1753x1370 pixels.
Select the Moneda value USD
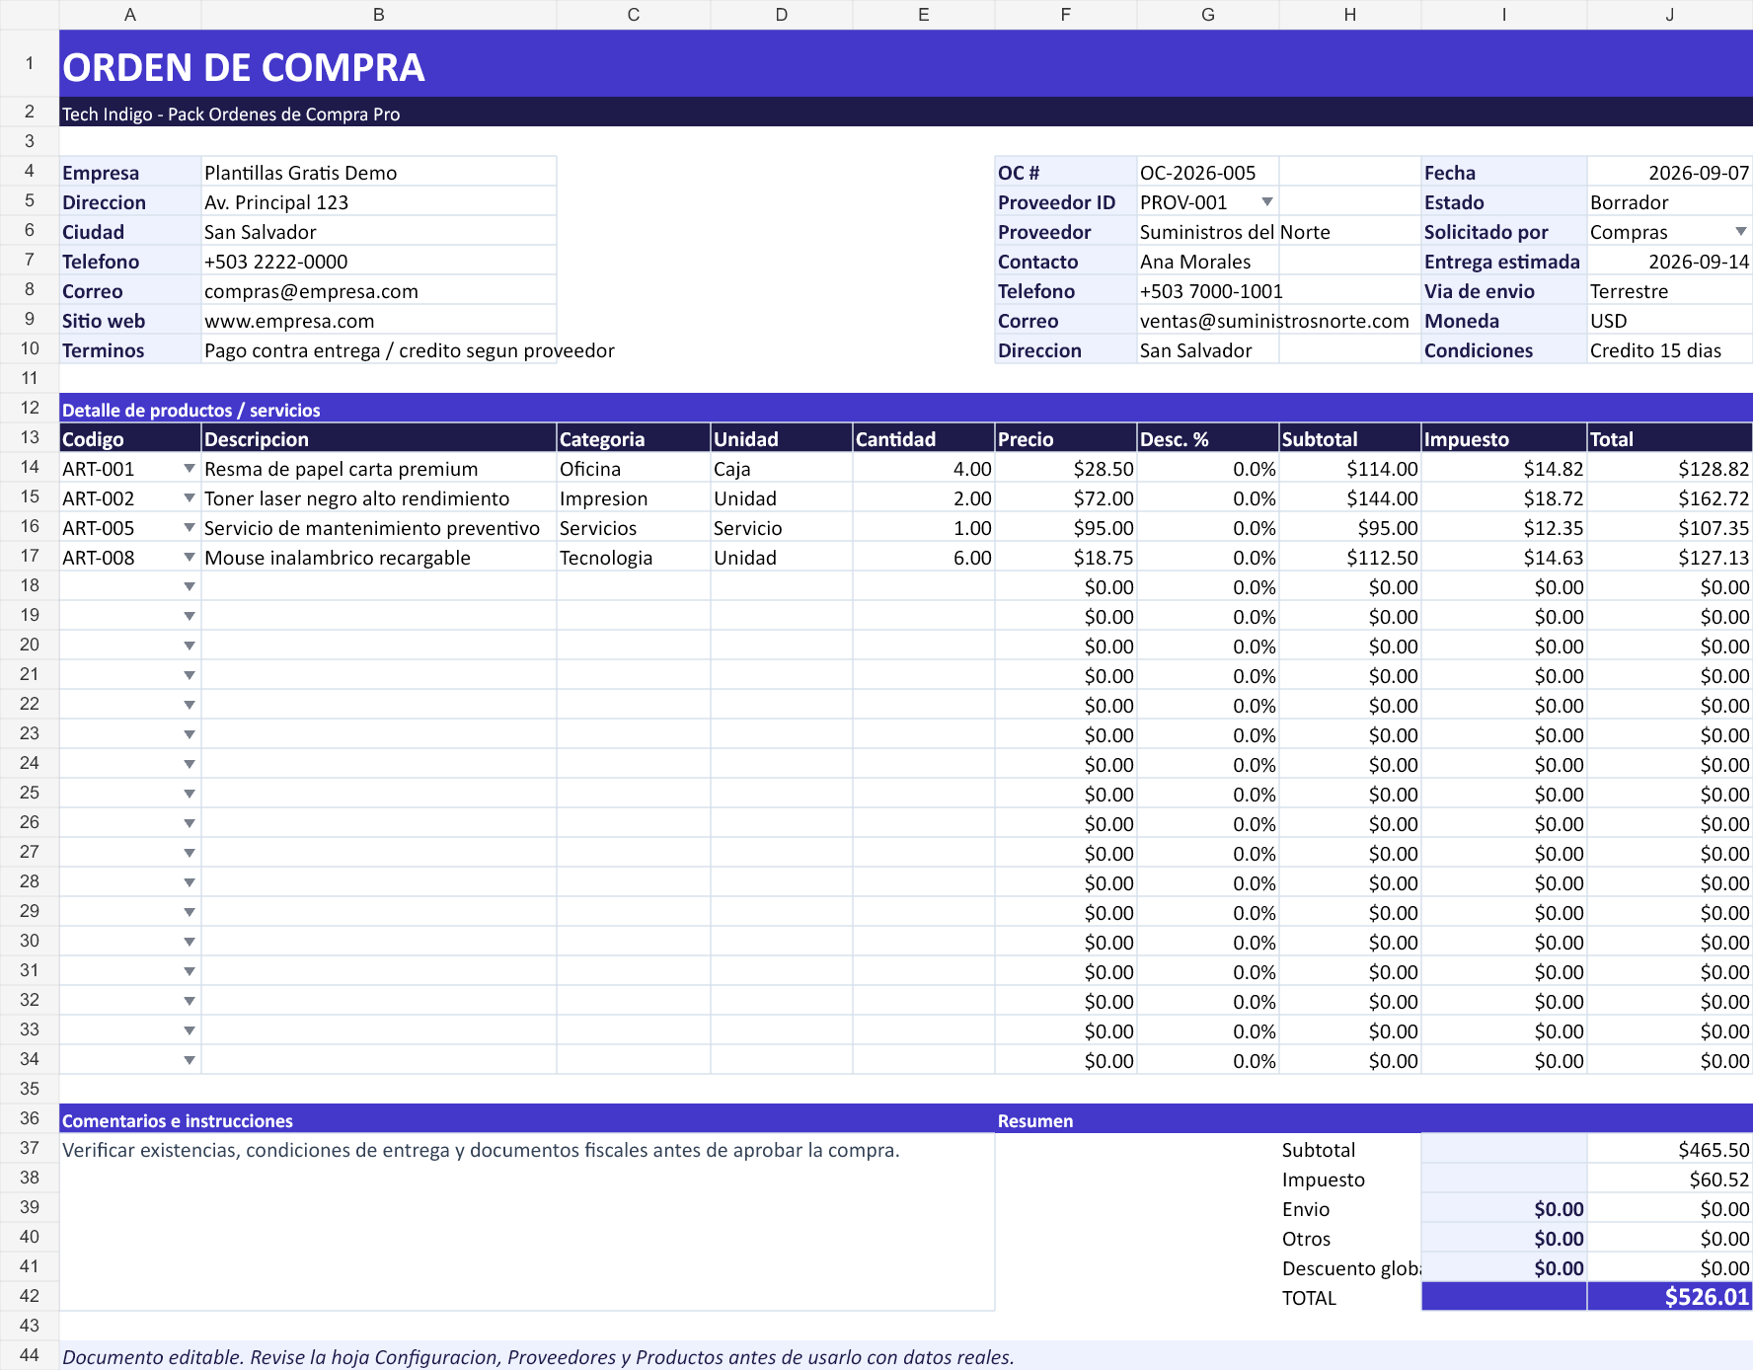pos(1670,320)
